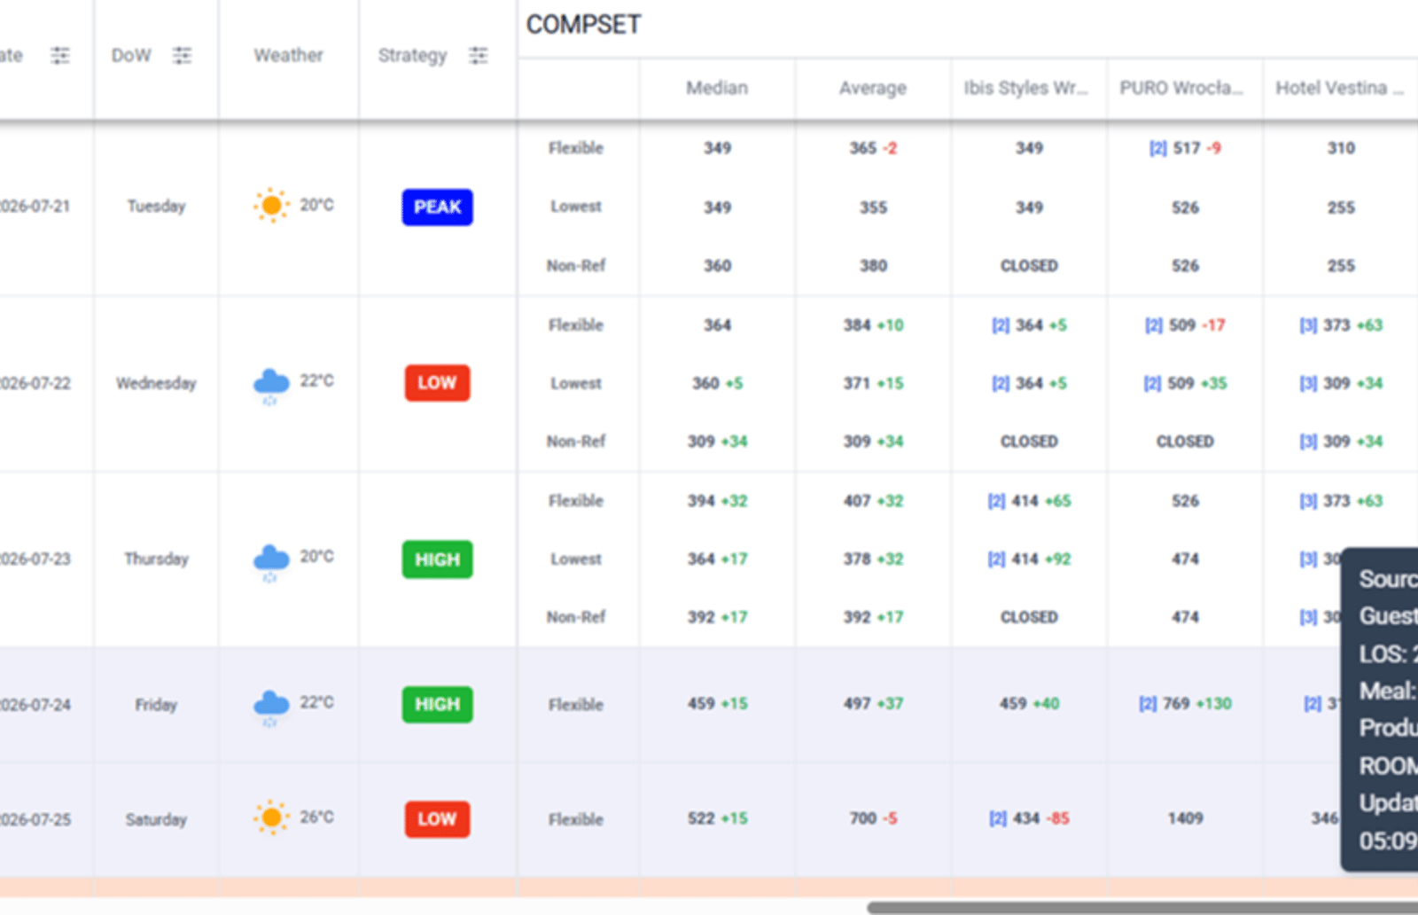This screenshot has height=915, width=1418.
Task: Click the [2] 517 -9 PURO Flexible rate
Action: tap(1185, 148)
